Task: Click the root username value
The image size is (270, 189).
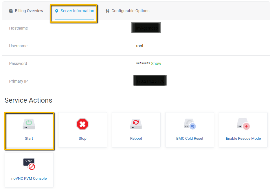Action: pyautogui.click(x=140, y=46)
